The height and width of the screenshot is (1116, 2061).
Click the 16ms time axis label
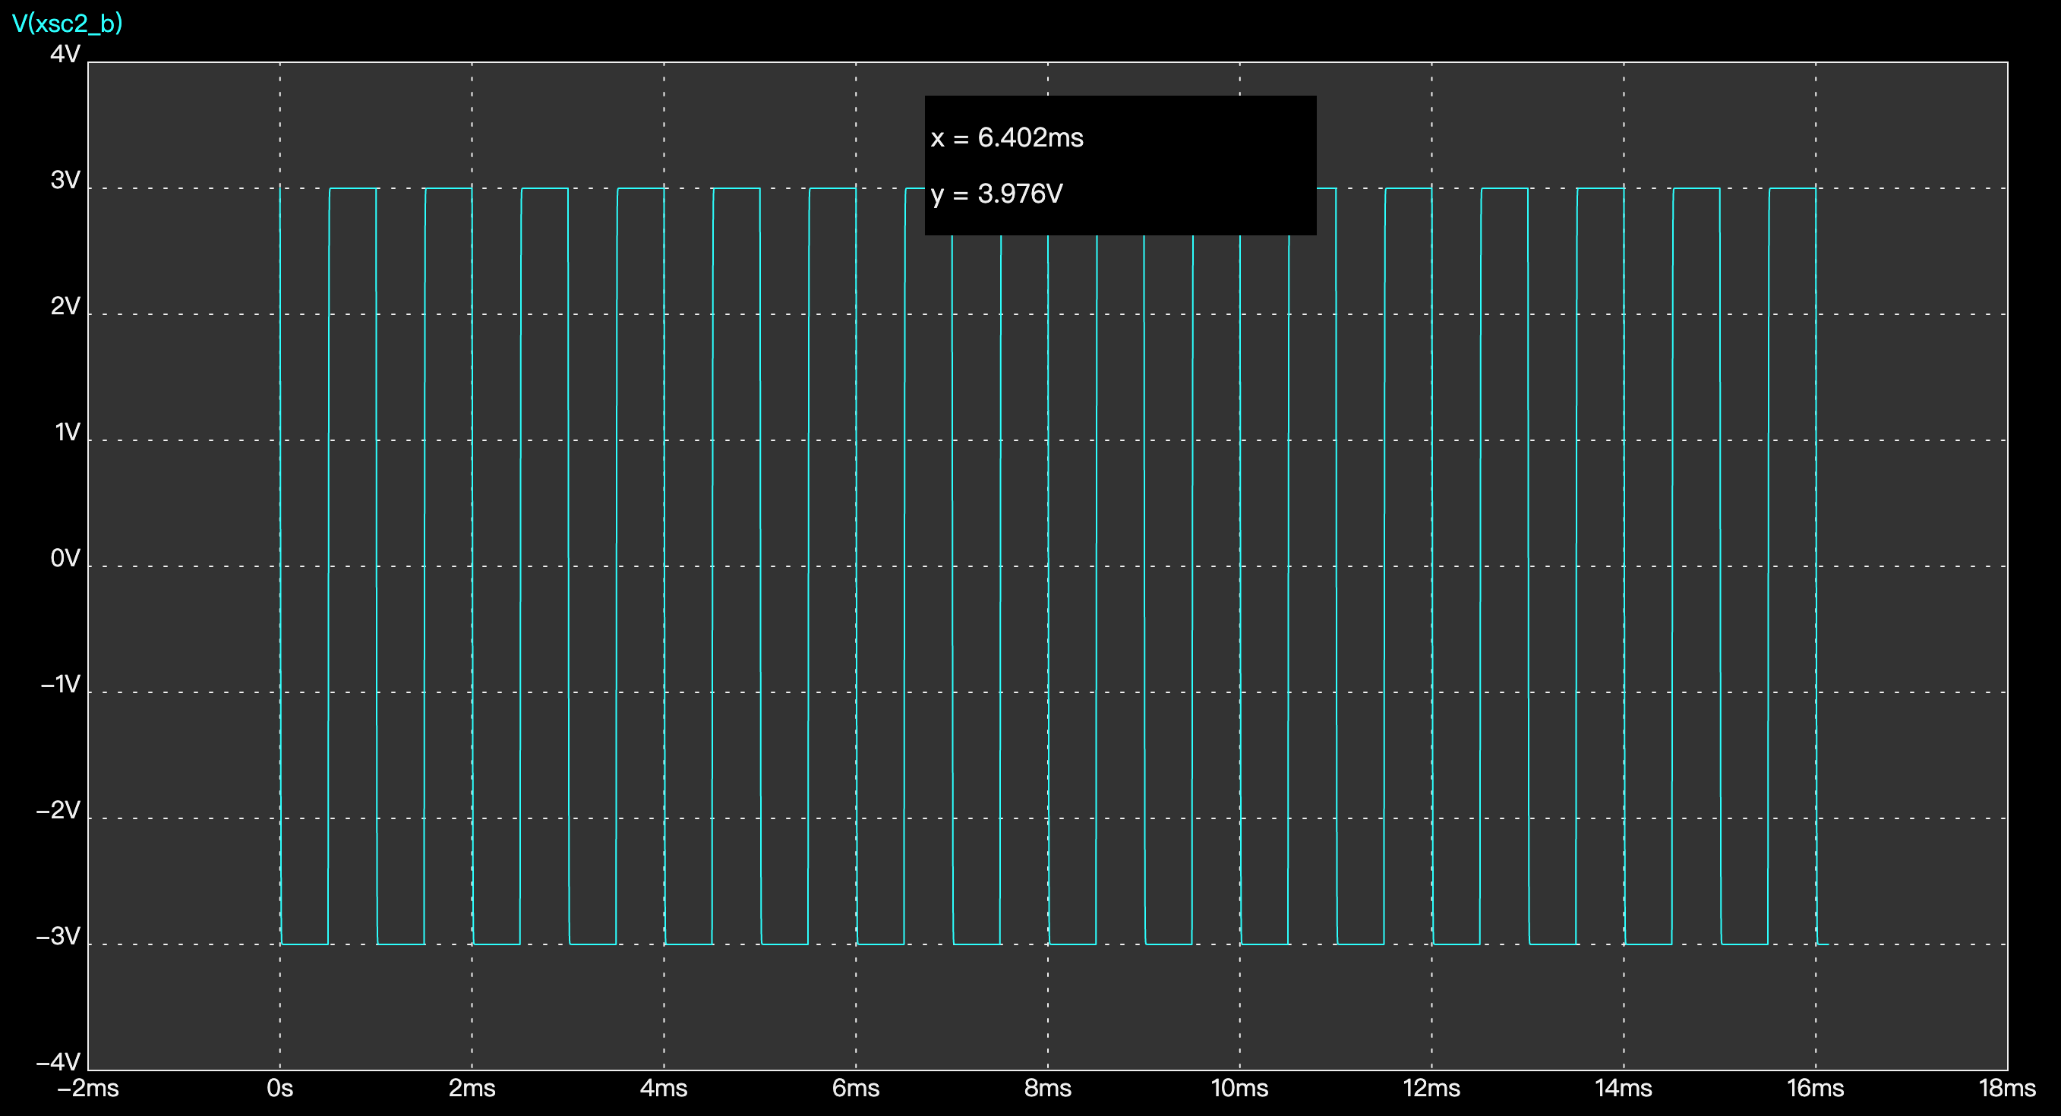pyautogui.click(x=1816, y=1088)
